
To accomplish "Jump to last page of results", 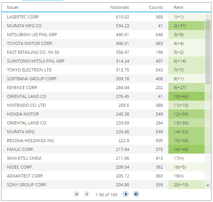I will [x=136, y=194].
